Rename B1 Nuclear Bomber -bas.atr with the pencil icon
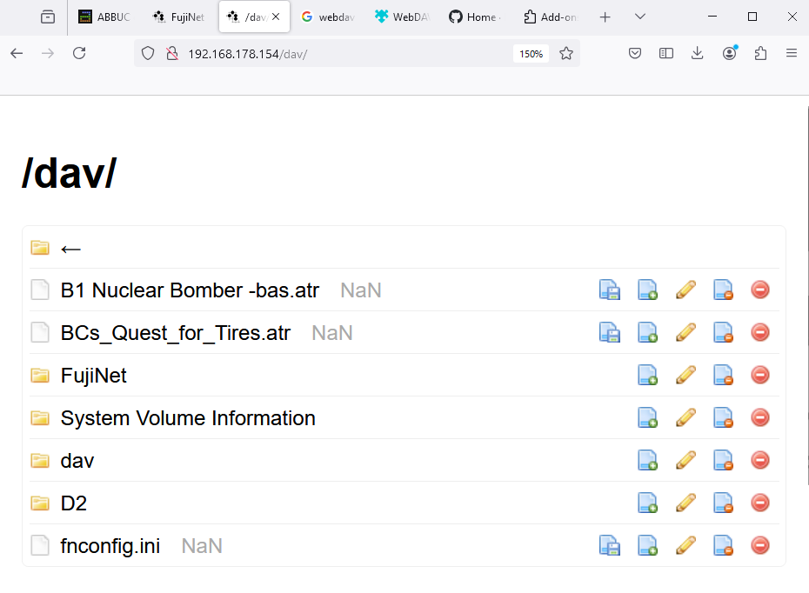This screenshot has height=593, width=809. pyautogui.click(x=685, y=290)
